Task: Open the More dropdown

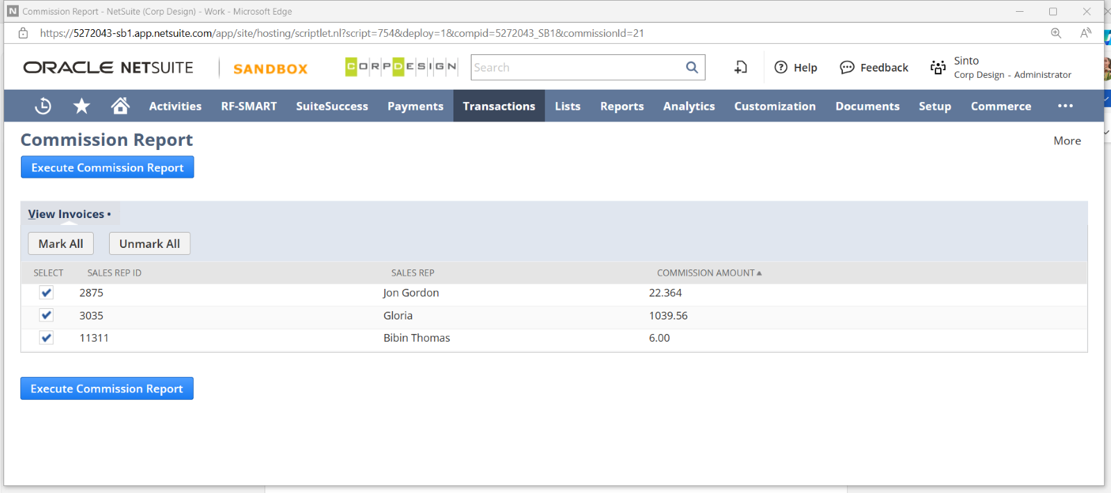Action: [x=1067, y=141]
